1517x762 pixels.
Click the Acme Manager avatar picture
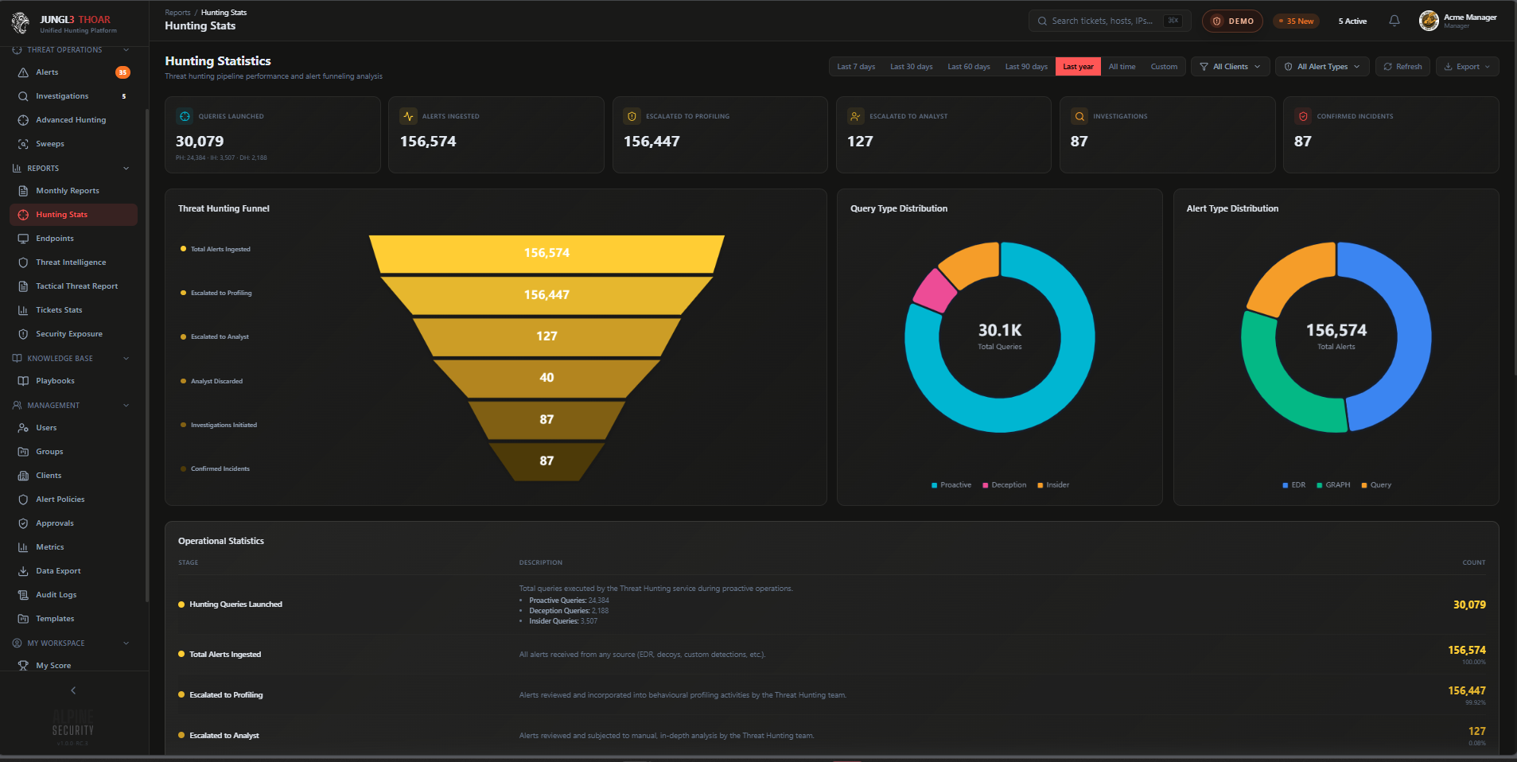point(1429,21)
